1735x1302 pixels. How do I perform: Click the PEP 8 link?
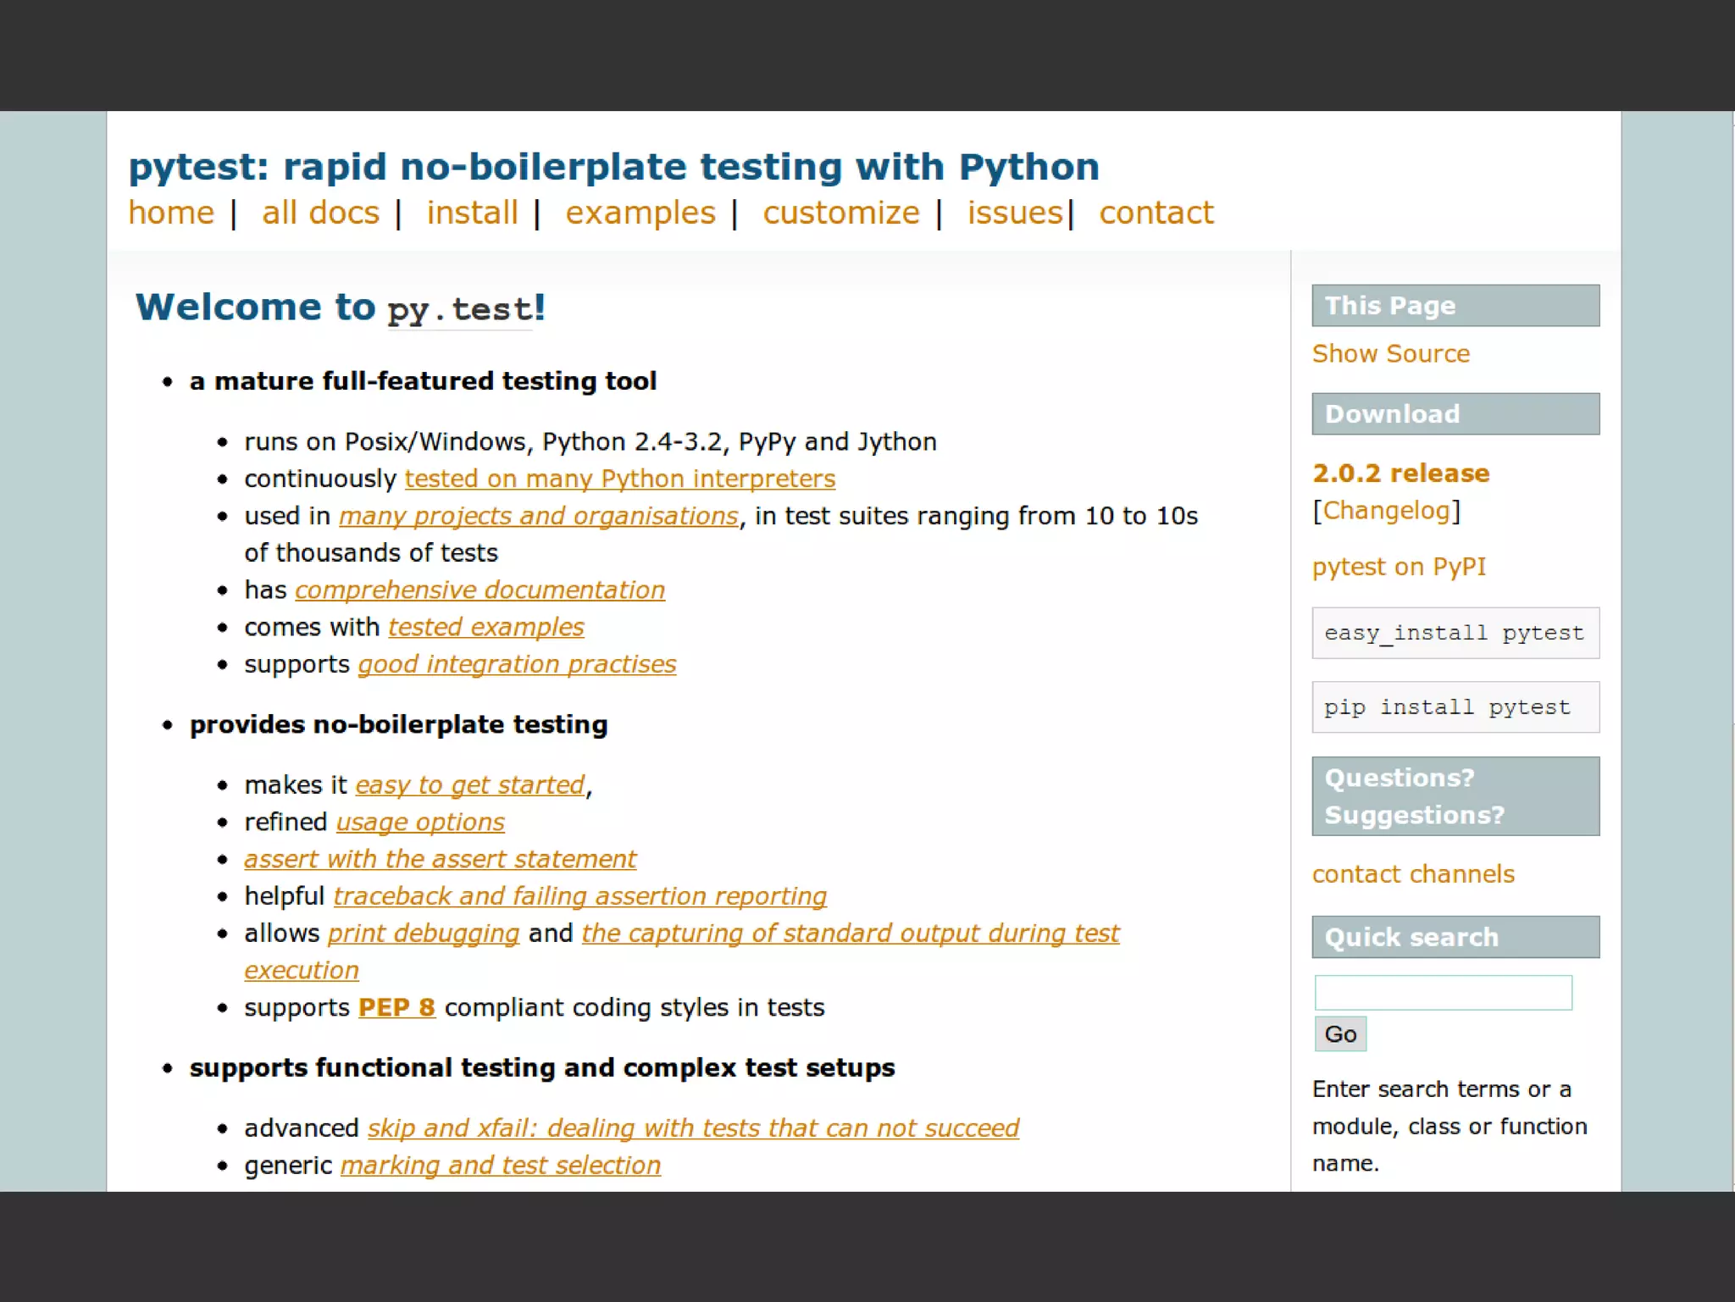(396, 1007)
